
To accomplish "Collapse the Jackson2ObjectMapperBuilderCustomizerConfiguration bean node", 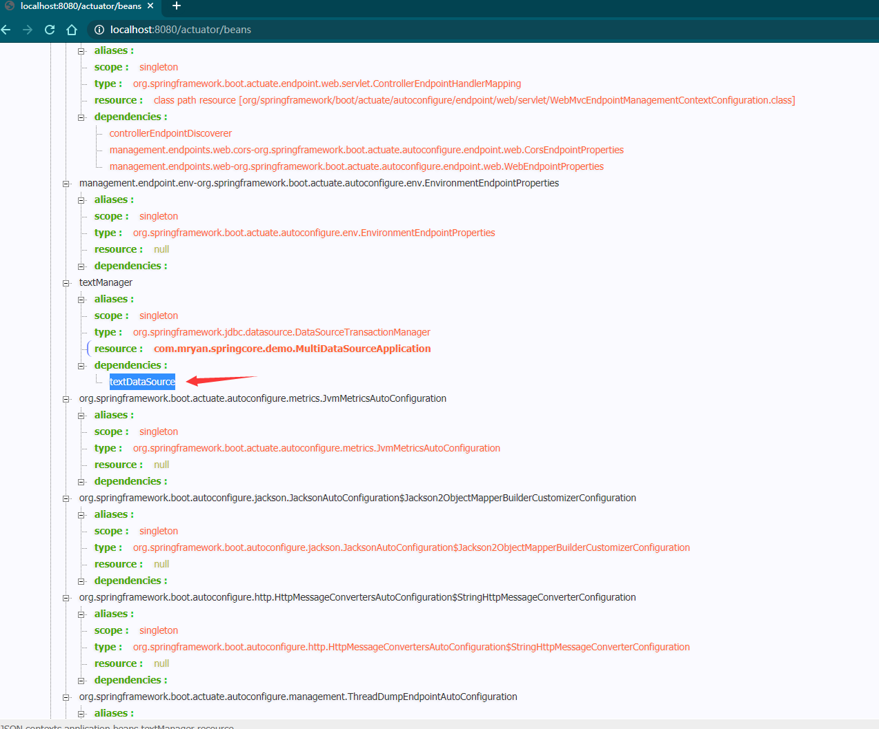I will point(66,498).
